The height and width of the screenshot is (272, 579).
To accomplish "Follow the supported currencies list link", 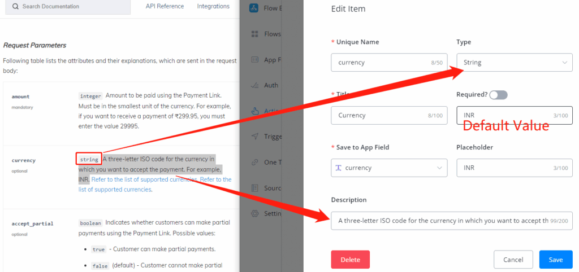I will 144,179.
